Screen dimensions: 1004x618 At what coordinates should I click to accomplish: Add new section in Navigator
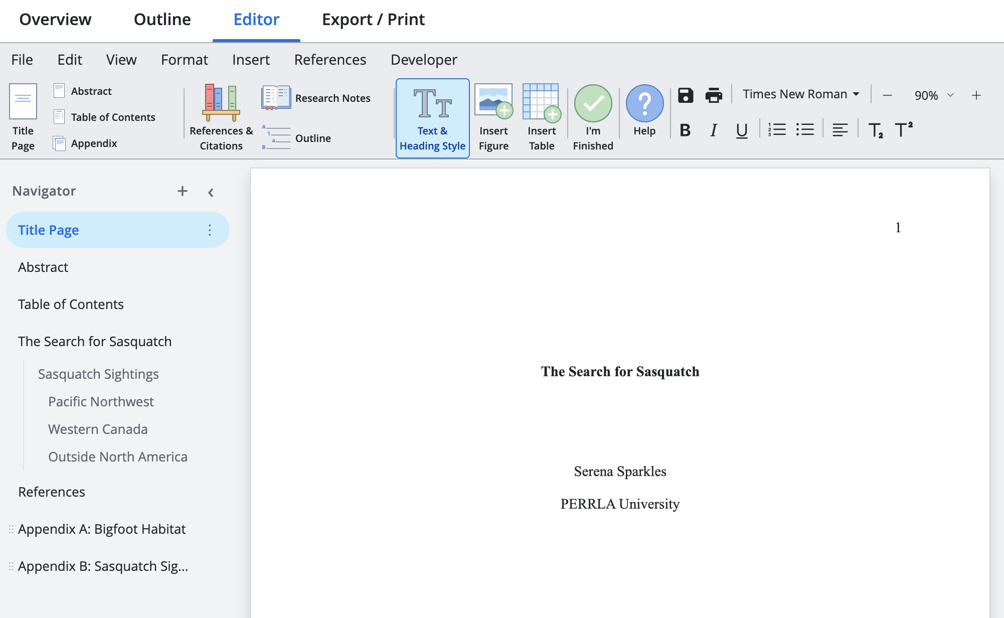183,191
